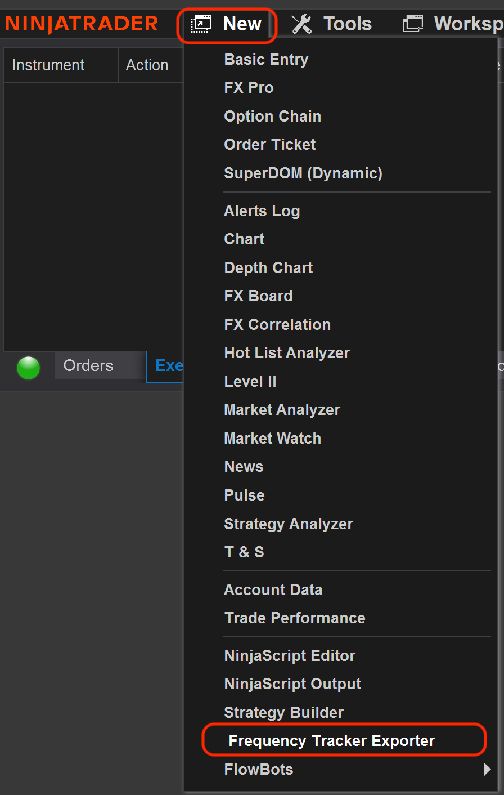The image size is (504, 795).
Task: Open NinjaScript Output window
Action: point(292,684)
